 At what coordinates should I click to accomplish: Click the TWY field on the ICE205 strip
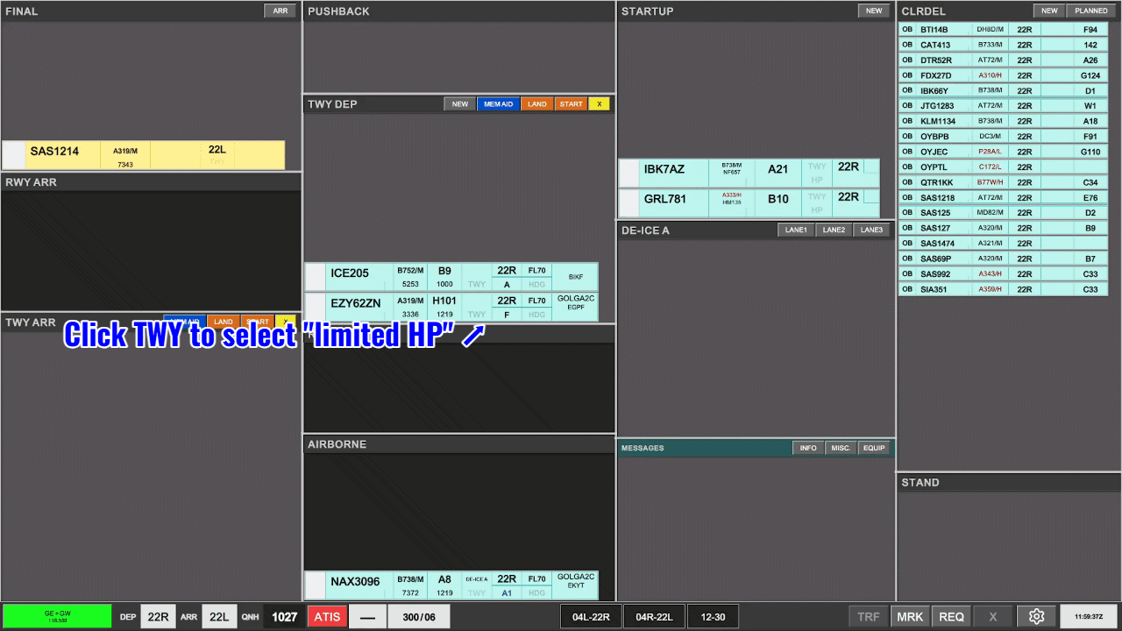coord(477,284)
